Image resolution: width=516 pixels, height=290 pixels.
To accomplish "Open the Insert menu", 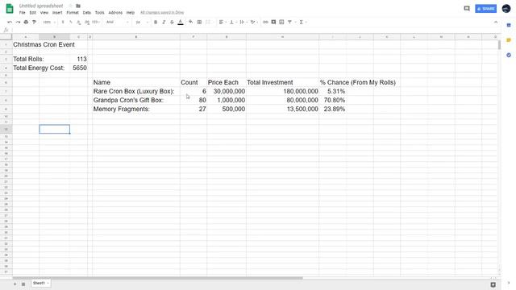I will (x=57, y=13).
